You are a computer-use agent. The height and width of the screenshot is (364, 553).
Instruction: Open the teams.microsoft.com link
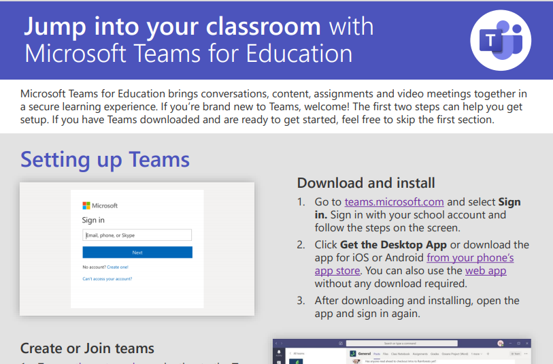click(394, 202)
